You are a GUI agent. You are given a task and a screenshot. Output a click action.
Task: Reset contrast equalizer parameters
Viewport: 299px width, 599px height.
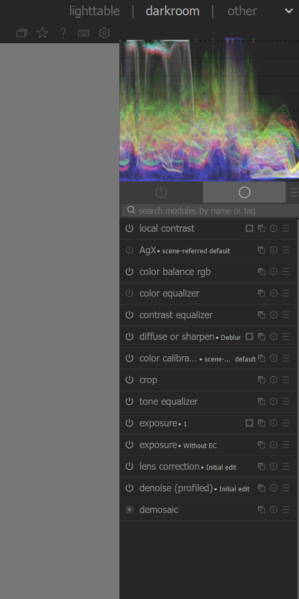click(x=274, y=315)
